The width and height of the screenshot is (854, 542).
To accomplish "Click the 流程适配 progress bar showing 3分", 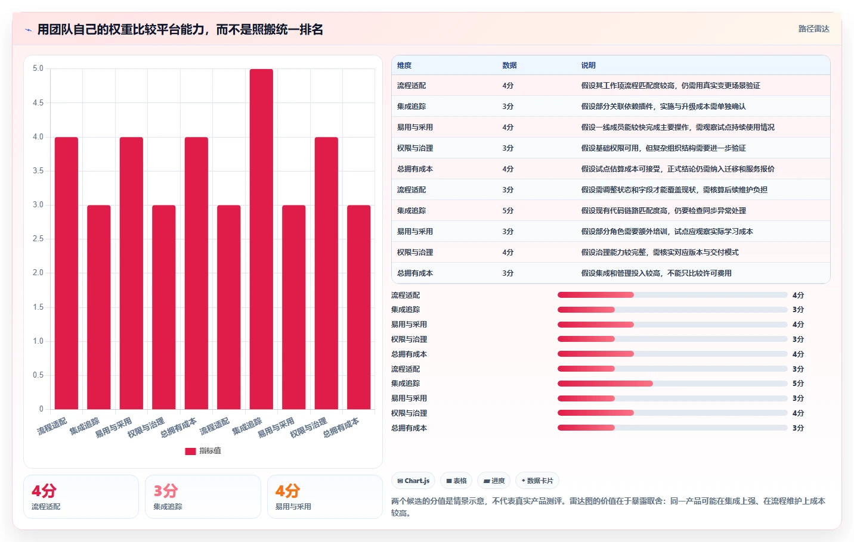I will coord(673,369).
